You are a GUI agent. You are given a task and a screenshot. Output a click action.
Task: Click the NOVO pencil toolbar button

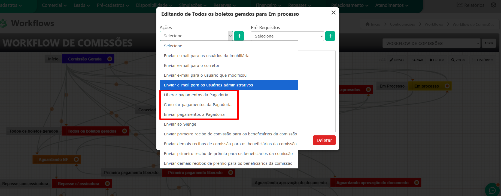click(x=397, y=60)
